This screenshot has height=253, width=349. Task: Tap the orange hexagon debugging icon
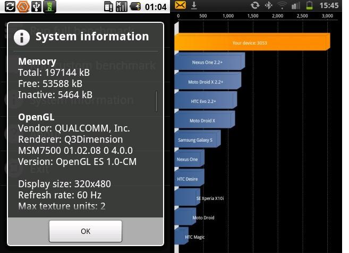click(23, 6)
